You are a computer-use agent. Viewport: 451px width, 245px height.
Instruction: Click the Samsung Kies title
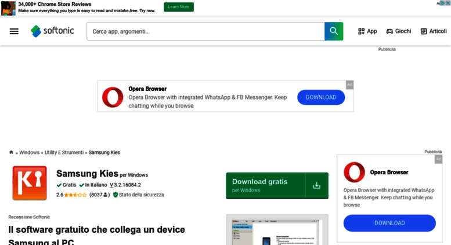pos(87,174)
